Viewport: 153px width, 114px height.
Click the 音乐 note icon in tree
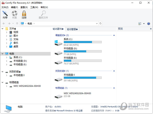click(11, 43)
